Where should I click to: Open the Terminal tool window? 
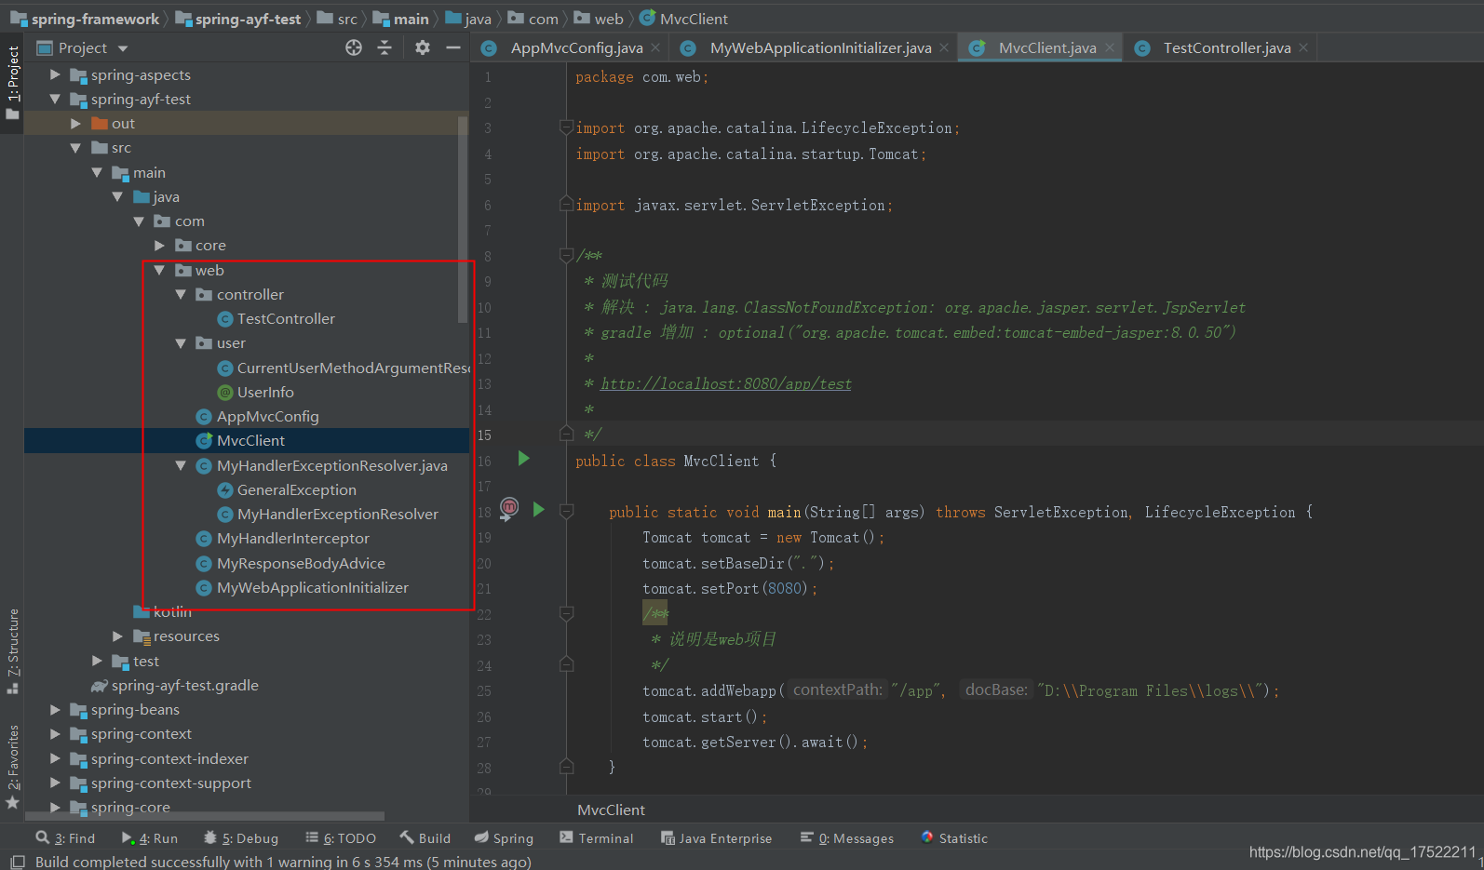pos(596,837)
